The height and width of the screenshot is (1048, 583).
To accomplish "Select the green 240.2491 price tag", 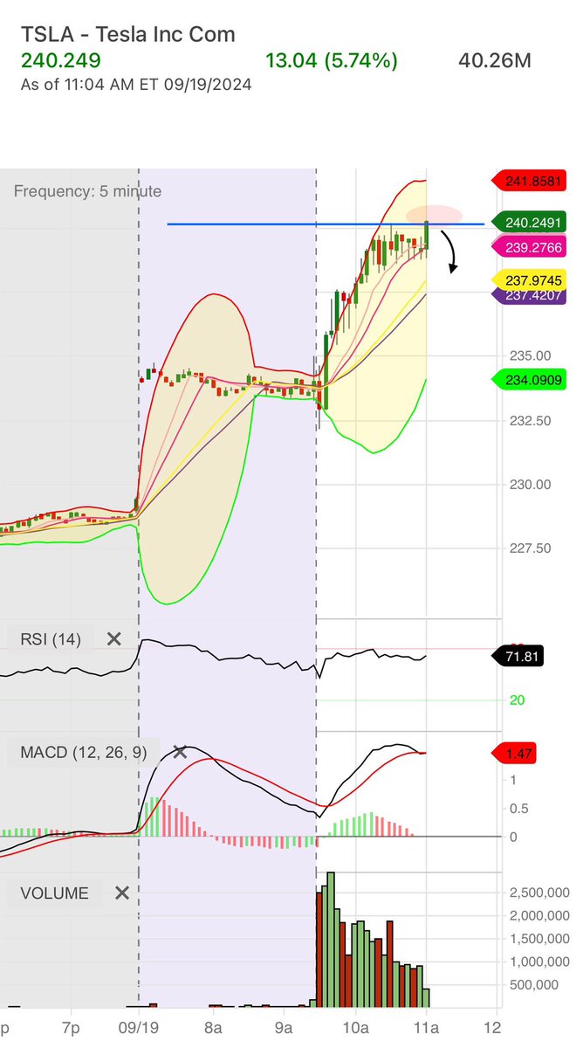I will [x=529, y=221].
